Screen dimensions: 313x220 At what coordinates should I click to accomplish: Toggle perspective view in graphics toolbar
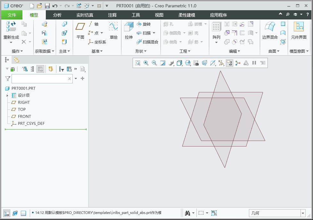coord(204,63)
